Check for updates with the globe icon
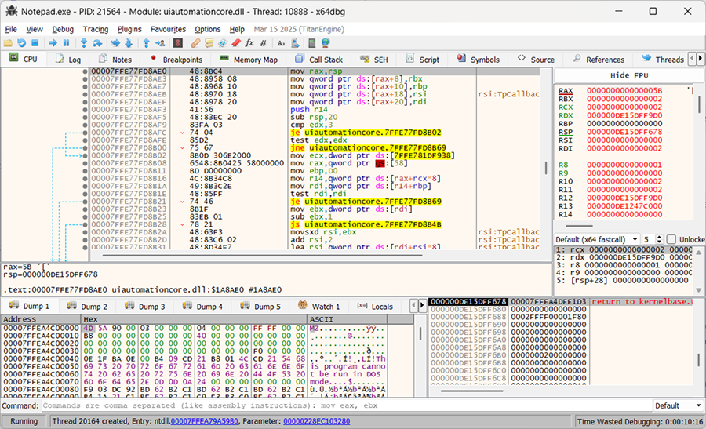This screenshot has height=429, width=706. (x=325, y=43)
